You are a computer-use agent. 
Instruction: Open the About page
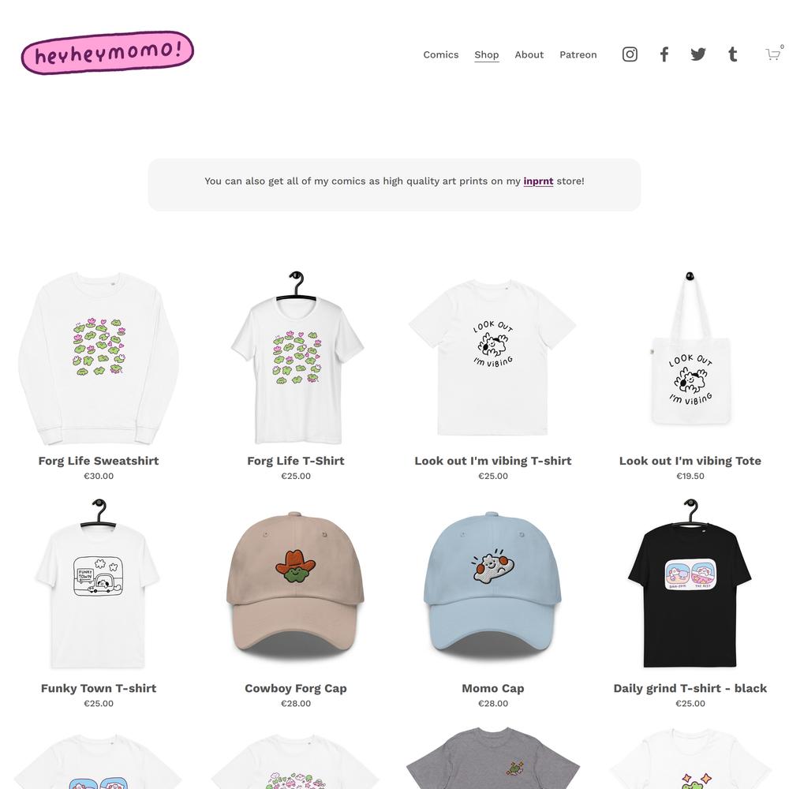coord(529,54)
